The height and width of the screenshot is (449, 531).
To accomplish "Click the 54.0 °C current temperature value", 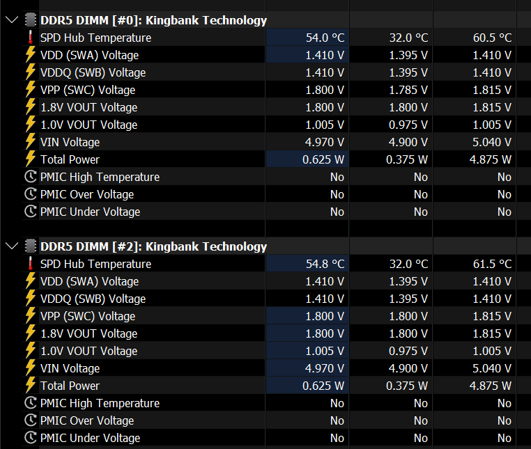I will (x=325, y=38).
